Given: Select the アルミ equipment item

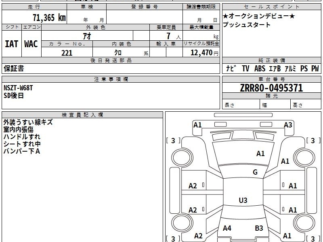Looking at the screenshot, I should point(290,69).
